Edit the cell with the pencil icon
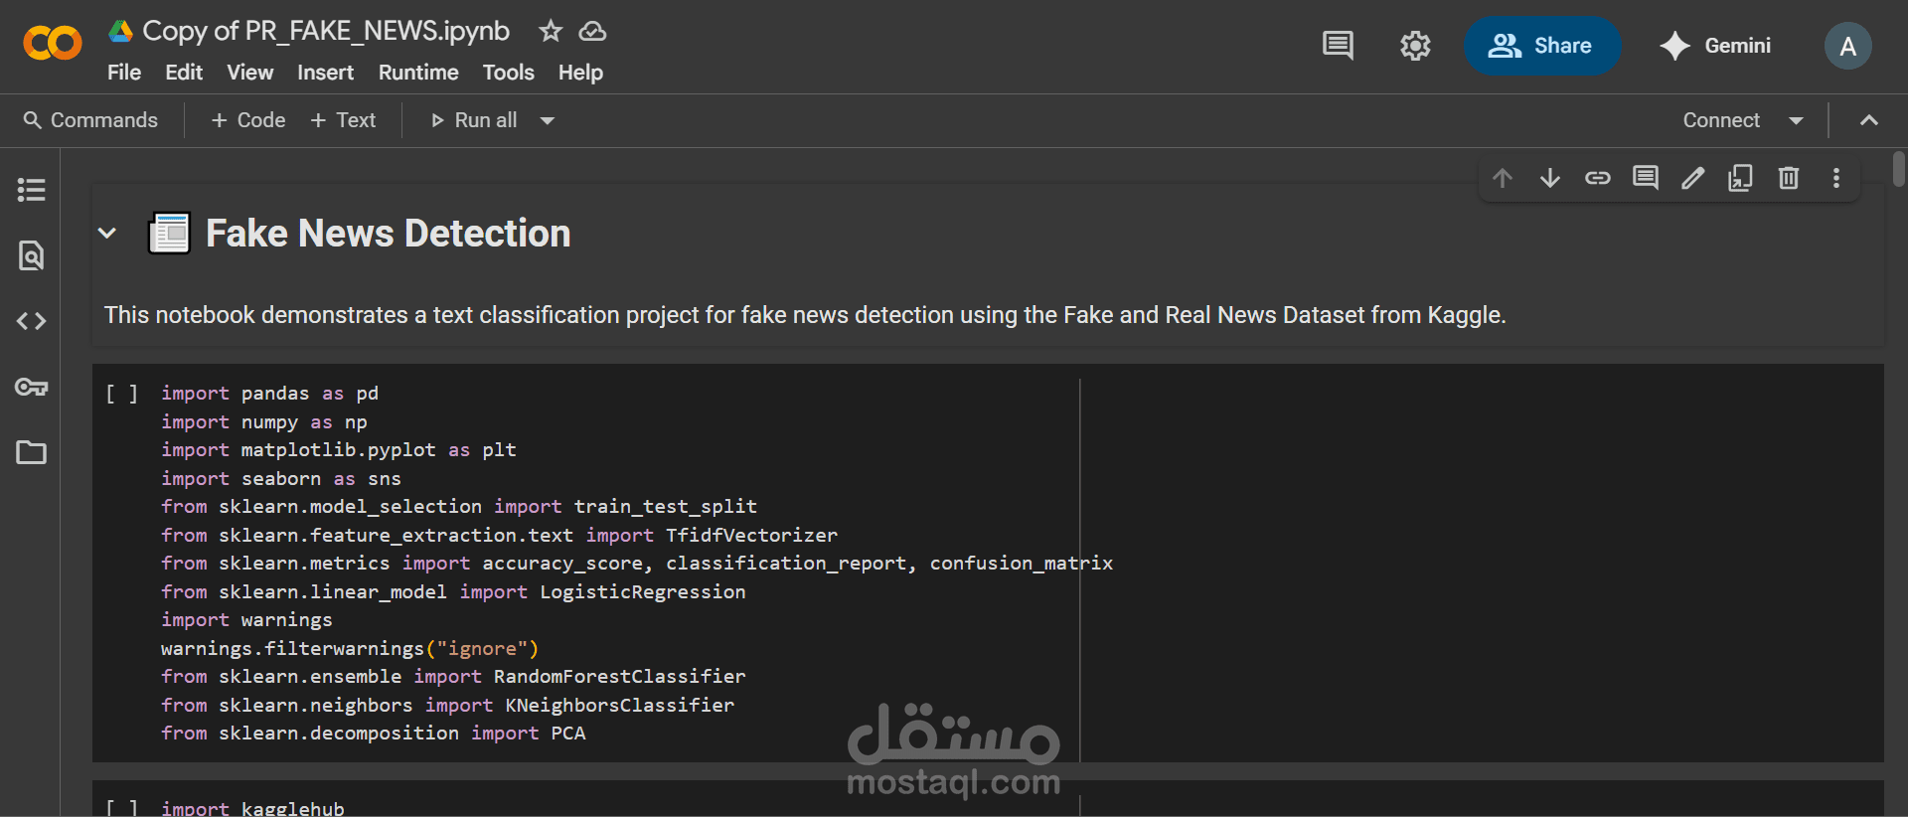This screenshot has height=817, width=1908. 1693,178
